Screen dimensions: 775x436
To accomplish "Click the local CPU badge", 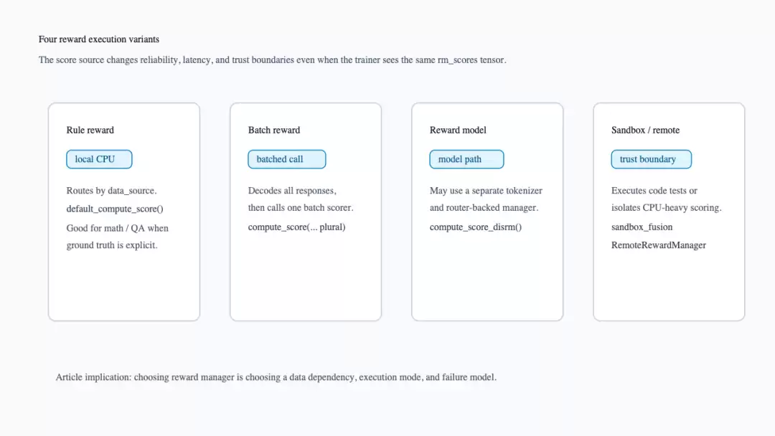I will 99,159.
